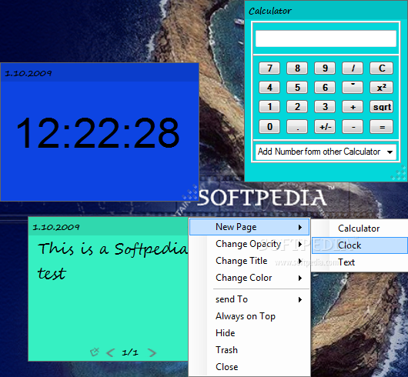Expand Change Opacity submenu
This screenshot has height=377, width=408.
click(249, 244)
